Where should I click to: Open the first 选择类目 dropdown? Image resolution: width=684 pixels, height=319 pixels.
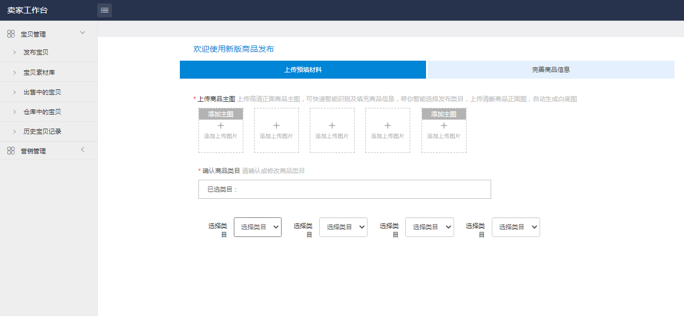(257, 227)
